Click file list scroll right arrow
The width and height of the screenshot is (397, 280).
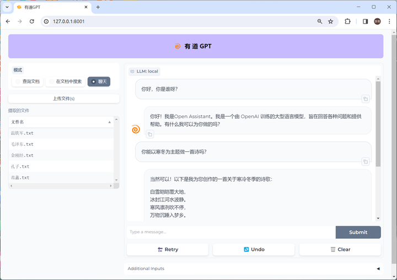[x=111, y=186]
